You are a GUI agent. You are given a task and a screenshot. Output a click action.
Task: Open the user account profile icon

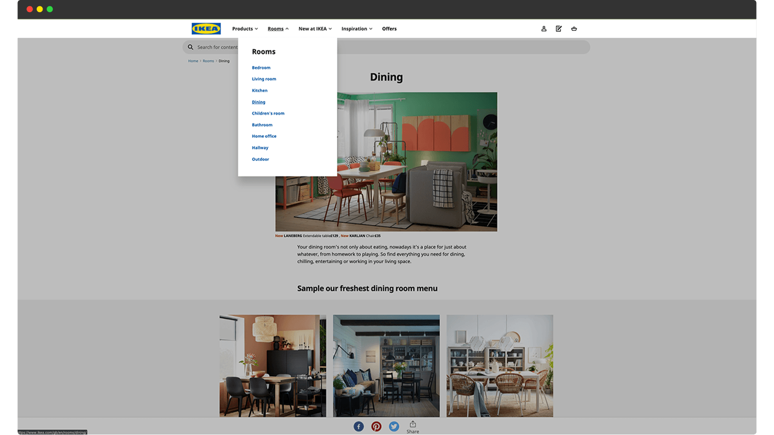click(544, 29)
